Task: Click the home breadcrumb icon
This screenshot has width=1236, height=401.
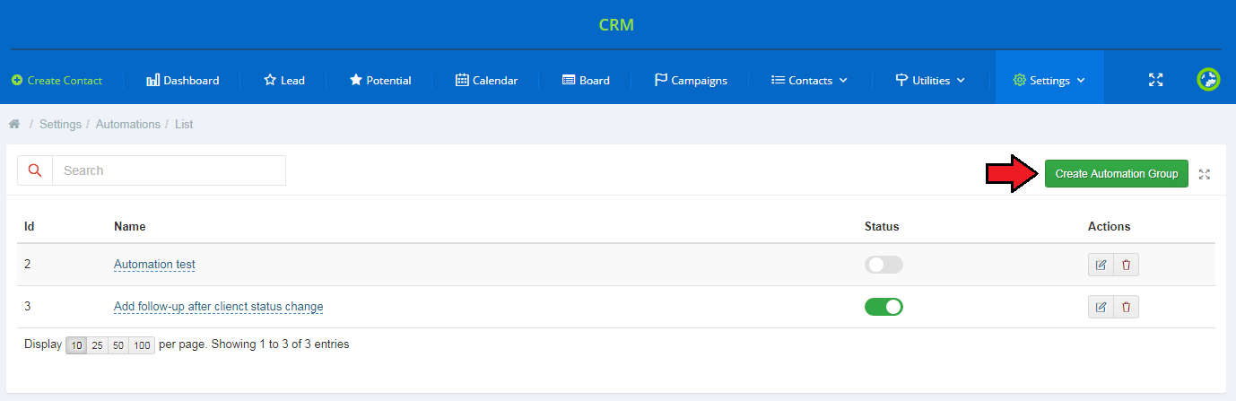Action: click(14, 124)
